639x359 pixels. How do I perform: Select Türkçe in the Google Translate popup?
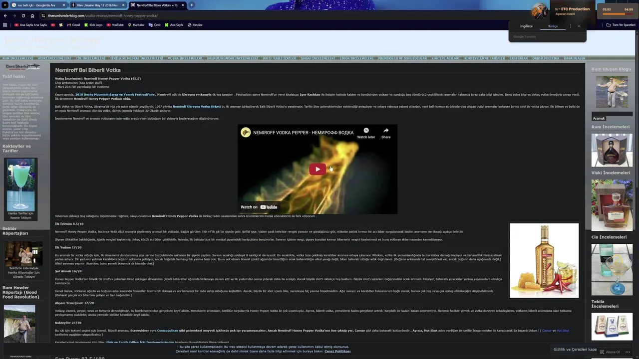point(553,26)
